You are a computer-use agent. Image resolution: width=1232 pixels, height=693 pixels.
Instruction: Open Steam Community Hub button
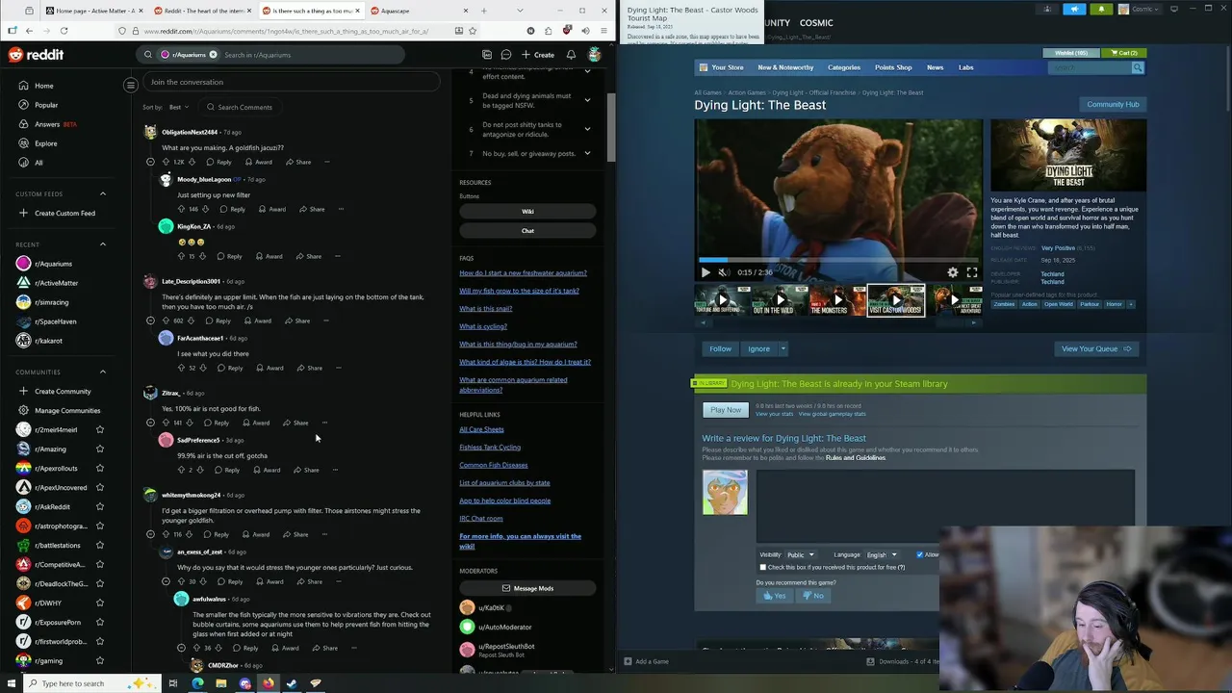[x=1113, y=104]
